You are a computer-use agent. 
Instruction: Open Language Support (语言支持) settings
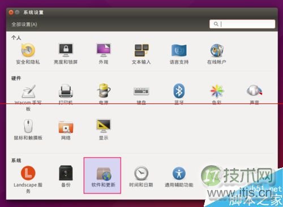(179, 54)
